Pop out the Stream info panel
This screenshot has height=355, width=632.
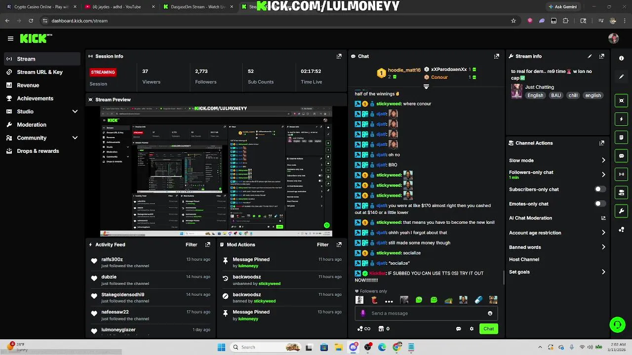601,56
